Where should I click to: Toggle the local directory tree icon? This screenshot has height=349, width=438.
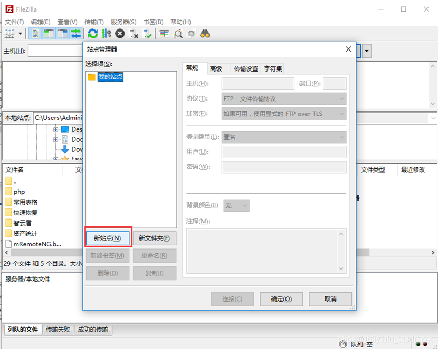click(49, 34)
